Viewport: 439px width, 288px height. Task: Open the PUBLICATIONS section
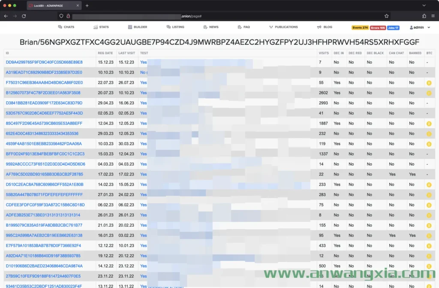[283, 27]
